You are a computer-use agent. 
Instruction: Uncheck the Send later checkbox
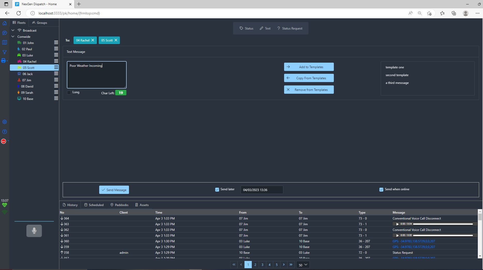[x=217, y=189]
